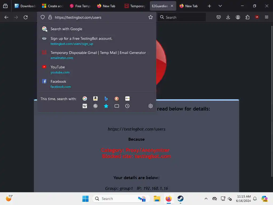This screenshot has width=273, height=205.
Task: List all tabs dropdown
Action: [x=220, y=6]
